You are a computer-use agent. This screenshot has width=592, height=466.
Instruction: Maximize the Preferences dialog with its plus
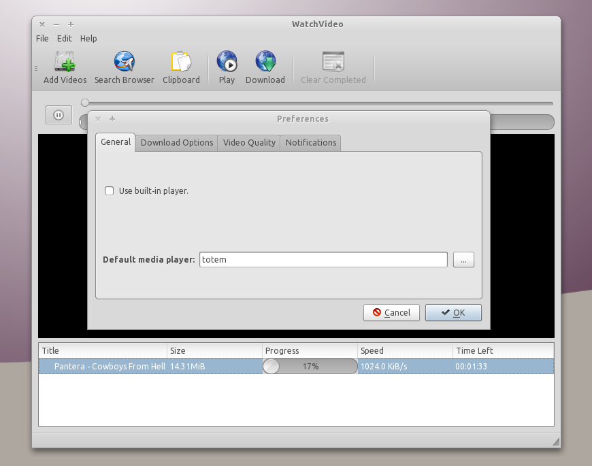click(112, 119)
